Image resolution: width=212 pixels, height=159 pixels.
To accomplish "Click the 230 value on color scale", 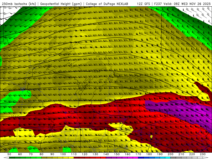I will 203,154.
